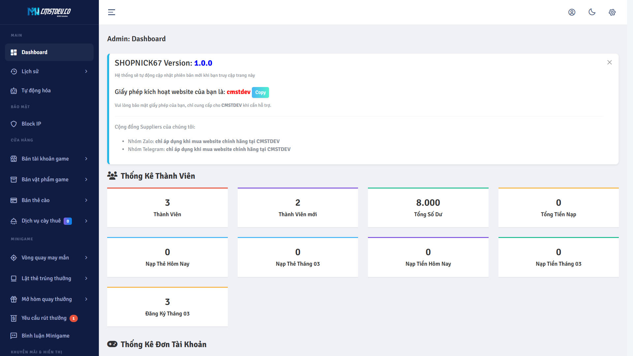Click the CMSTDEV.CO logo
This screenshot has height=356, width=633.
click(49, 12)
